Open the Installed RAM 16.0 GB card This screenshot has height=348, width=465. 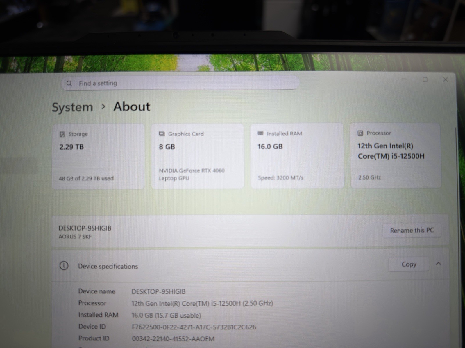pyautogui.click(x=297, y=156)
